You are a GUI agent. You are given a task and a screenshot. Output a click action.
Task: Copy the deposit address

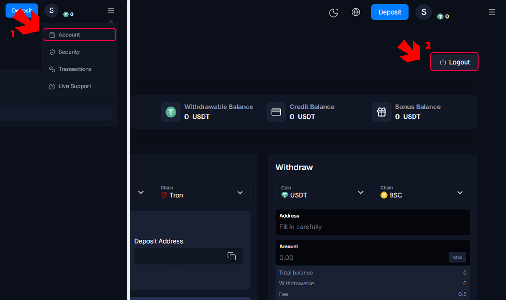pyautogui.click(x=232, y=256)
